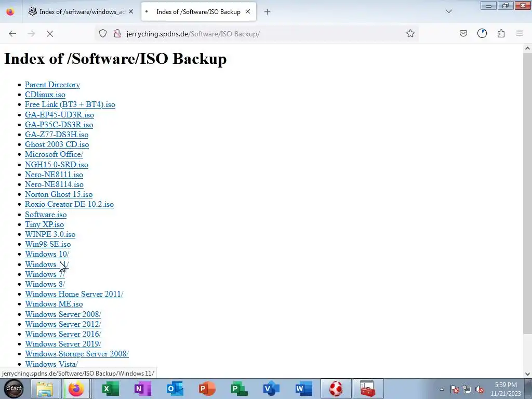Open the Windows Server 2019/ folder
The height and width of the screenshot is (399, 532).
pyautogui.click(x=63, y=344)
